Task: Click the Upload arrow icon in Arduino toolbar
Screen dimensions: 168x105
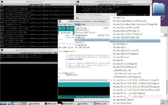Action: coord(64,28)
